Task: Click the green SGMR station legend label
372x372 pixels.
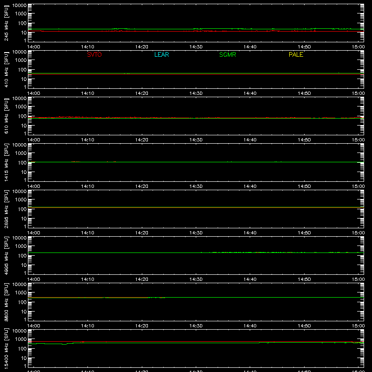Action: (227, 54)
